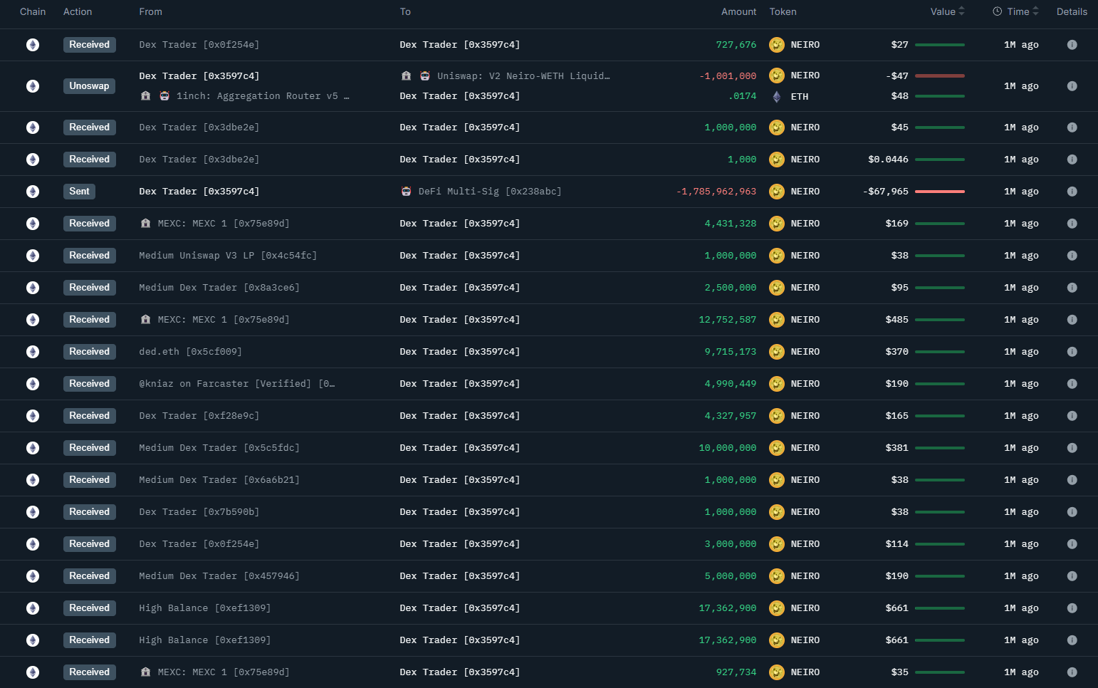This screenshot has height=688, width=1098.
Task: Click the Ethereum chain icon in the Unoswap row
Action: tap(33, 86)
